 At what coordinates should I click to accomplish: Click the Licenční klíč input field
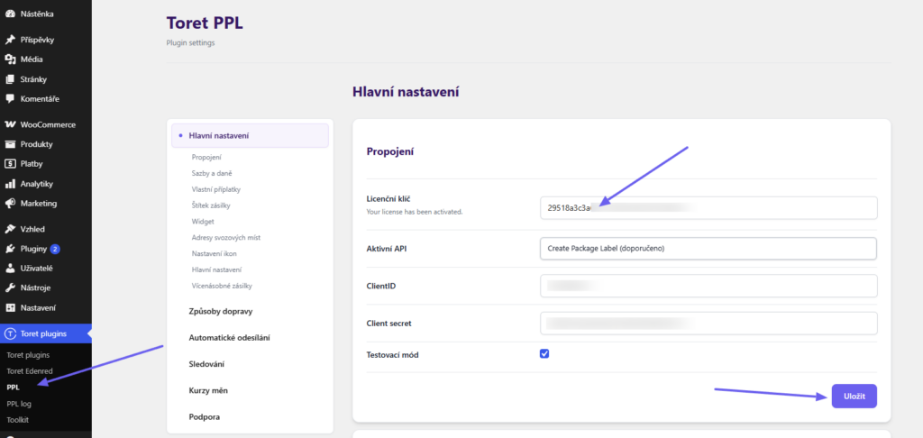(708, 208)
